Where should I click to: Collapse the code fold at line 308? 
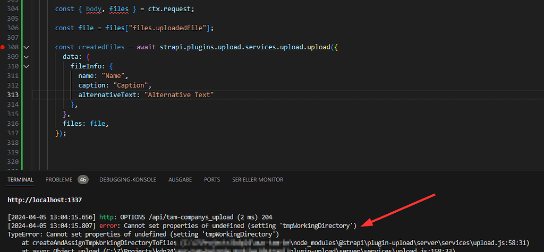[x=26, y=47]
